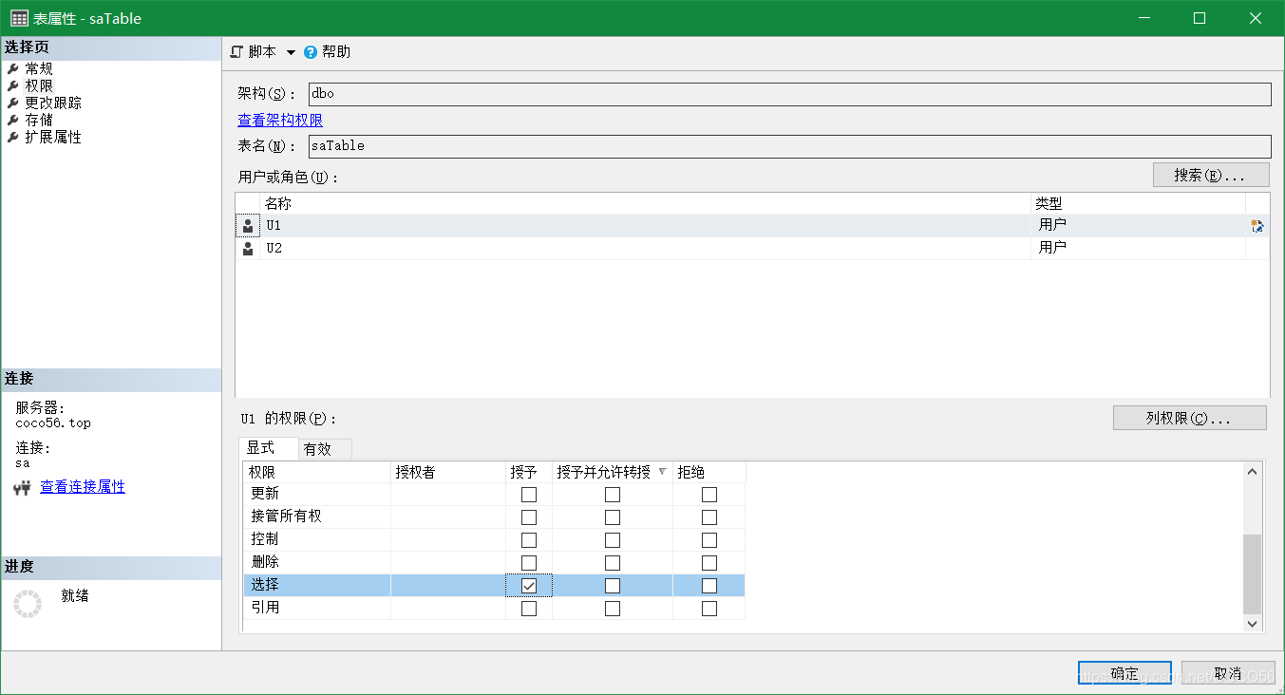
Task: Open the 查看连接属性 link
Action: (83, 487)
